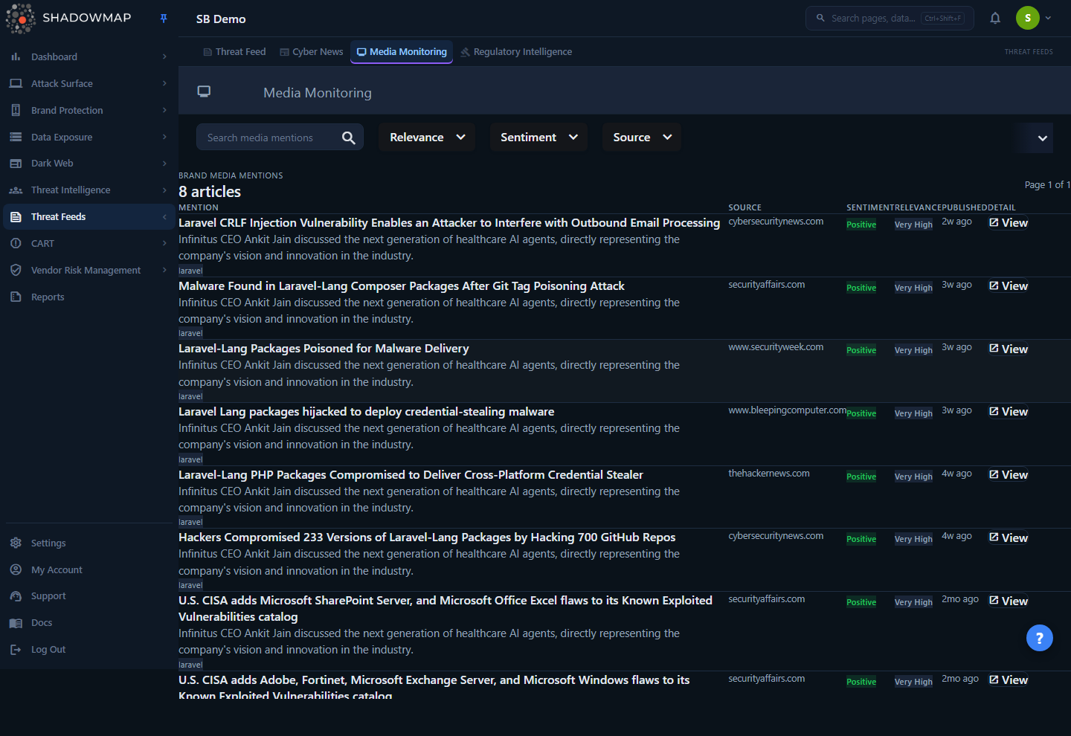Expand the chevron dropdown right of filters
1071x736 pixels.
point(1042,138)
